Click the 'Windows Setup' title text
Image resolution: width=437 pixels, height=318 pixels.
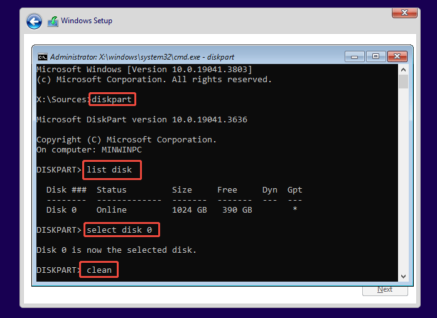[87, 21]
